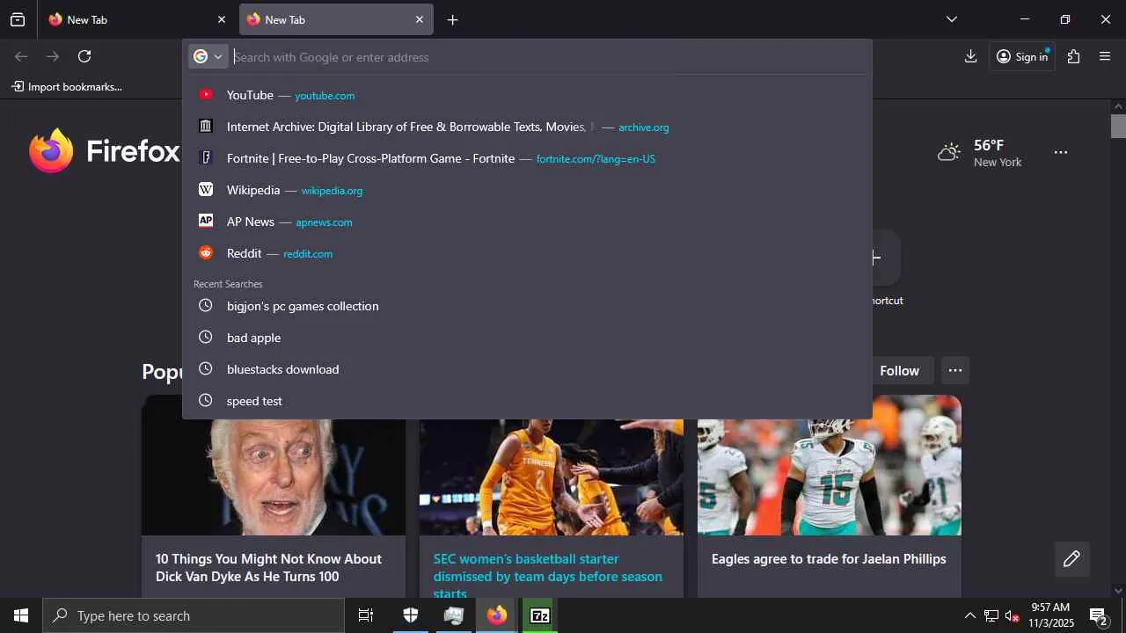
Task: Go forward one page
Action: (53, 56)
